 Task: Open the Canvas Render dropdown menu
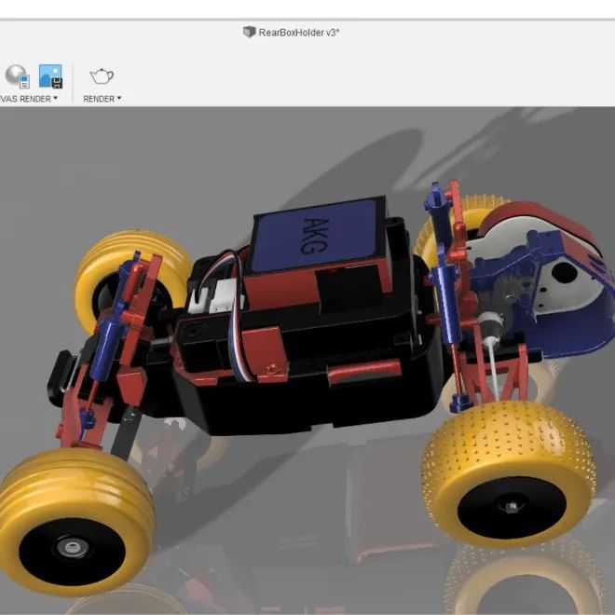click(29, 99)
